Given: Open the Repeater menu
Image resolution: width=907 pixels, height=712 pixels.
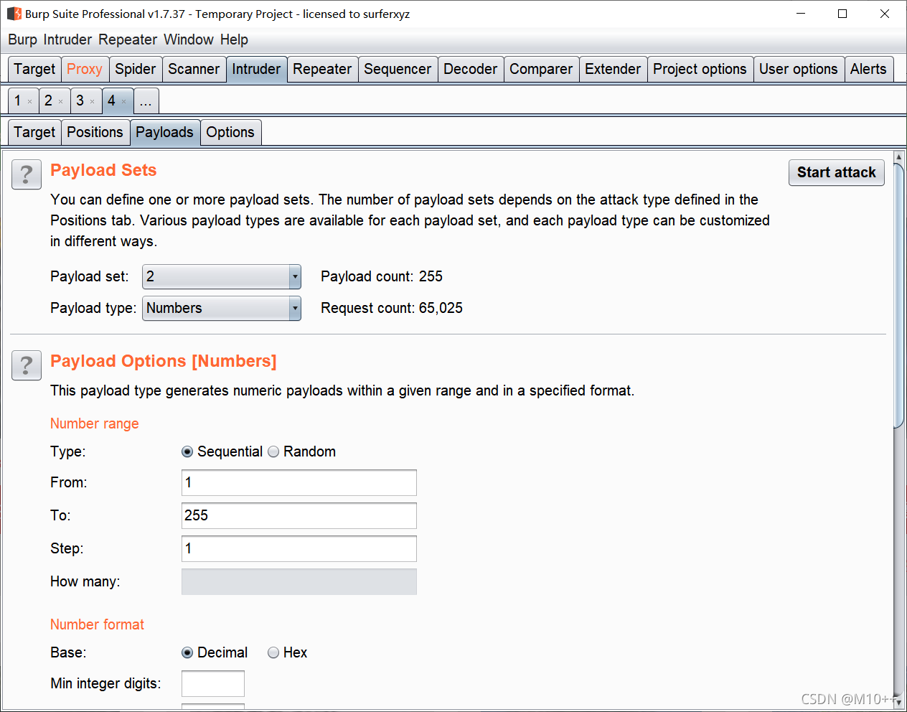Looking at the screenshot, I should (x=128, y=39).
